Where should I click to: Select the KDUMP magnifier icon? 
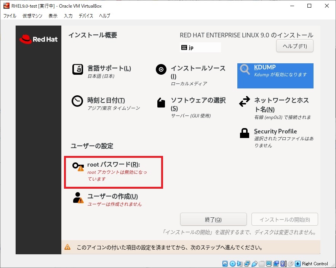pyautogui.click(x=245, y=69)
